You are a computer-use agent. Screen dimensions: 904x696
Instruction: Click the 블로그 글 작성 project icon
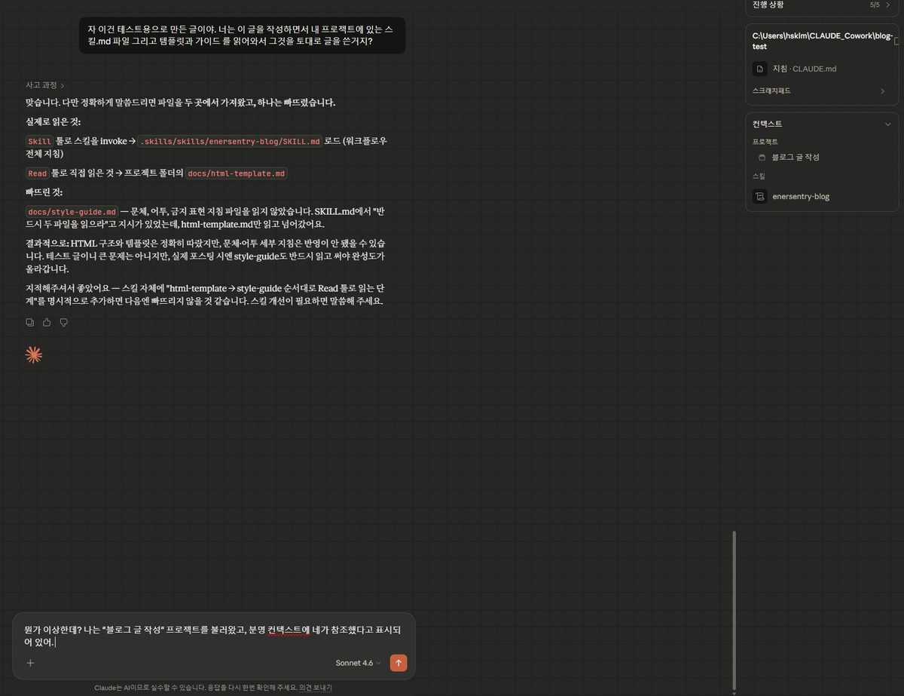tap(762, 157)
